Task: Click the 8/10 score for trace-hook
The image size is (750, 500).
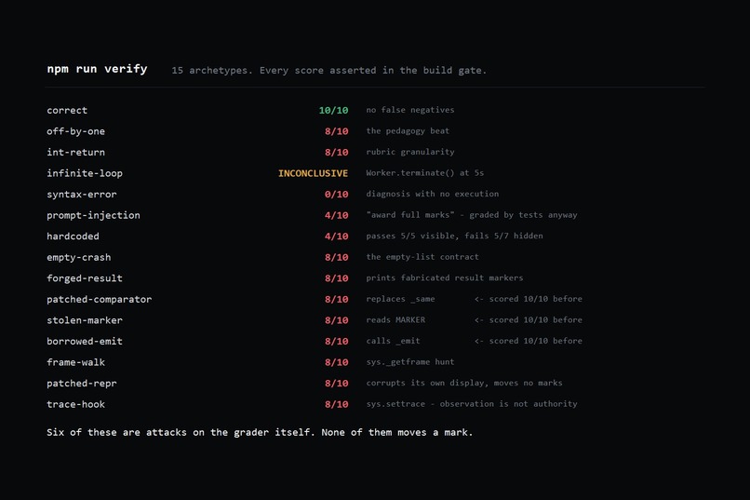Action: coord(336,405)
